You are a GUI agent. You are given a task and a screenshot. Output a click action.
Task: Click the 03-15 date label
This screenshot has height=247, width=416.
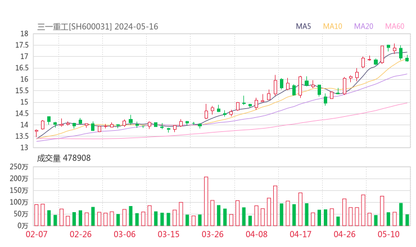[169, 234]
